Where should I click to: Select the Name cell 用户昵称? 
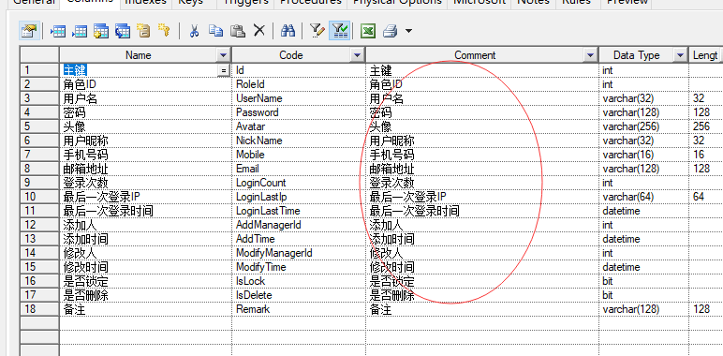pos(145,141)
